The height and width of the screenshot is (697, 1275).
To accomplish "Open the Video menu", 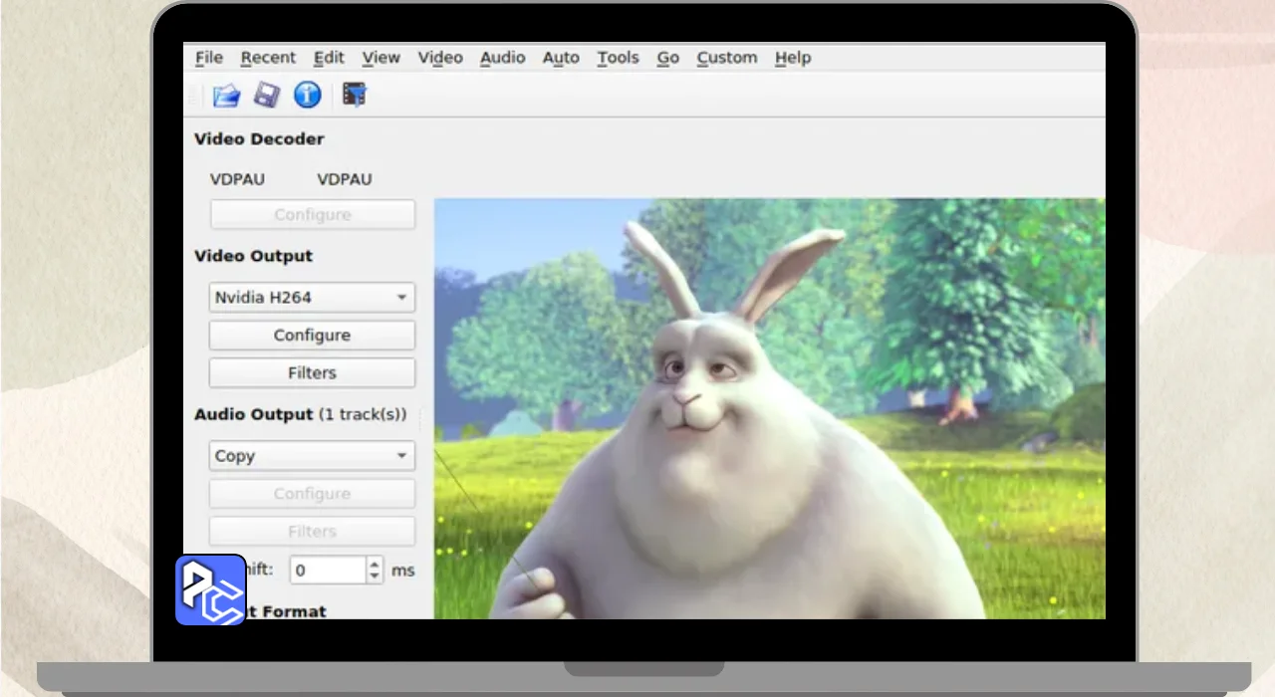I will 439,58.
